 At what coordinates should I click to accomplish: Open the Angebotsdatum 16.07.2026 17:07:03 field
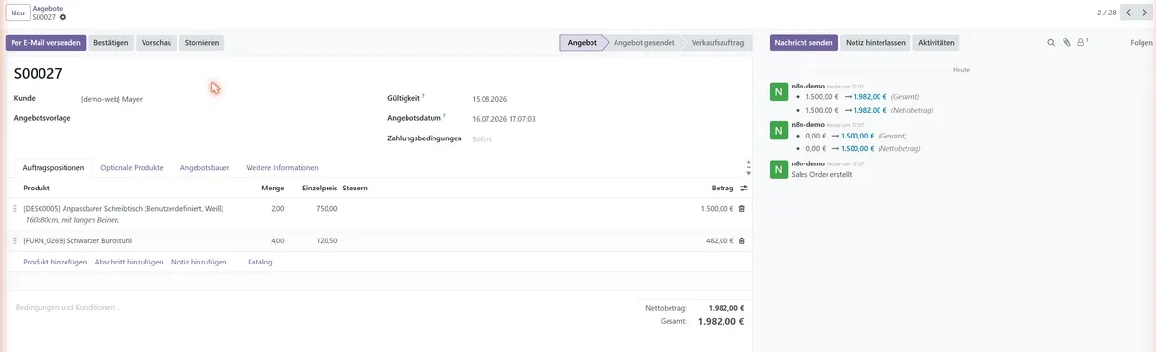609,119
